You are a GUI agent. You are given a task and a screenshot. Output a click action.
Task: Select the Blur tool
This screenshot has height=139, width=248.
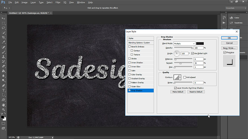pos(3,76)
